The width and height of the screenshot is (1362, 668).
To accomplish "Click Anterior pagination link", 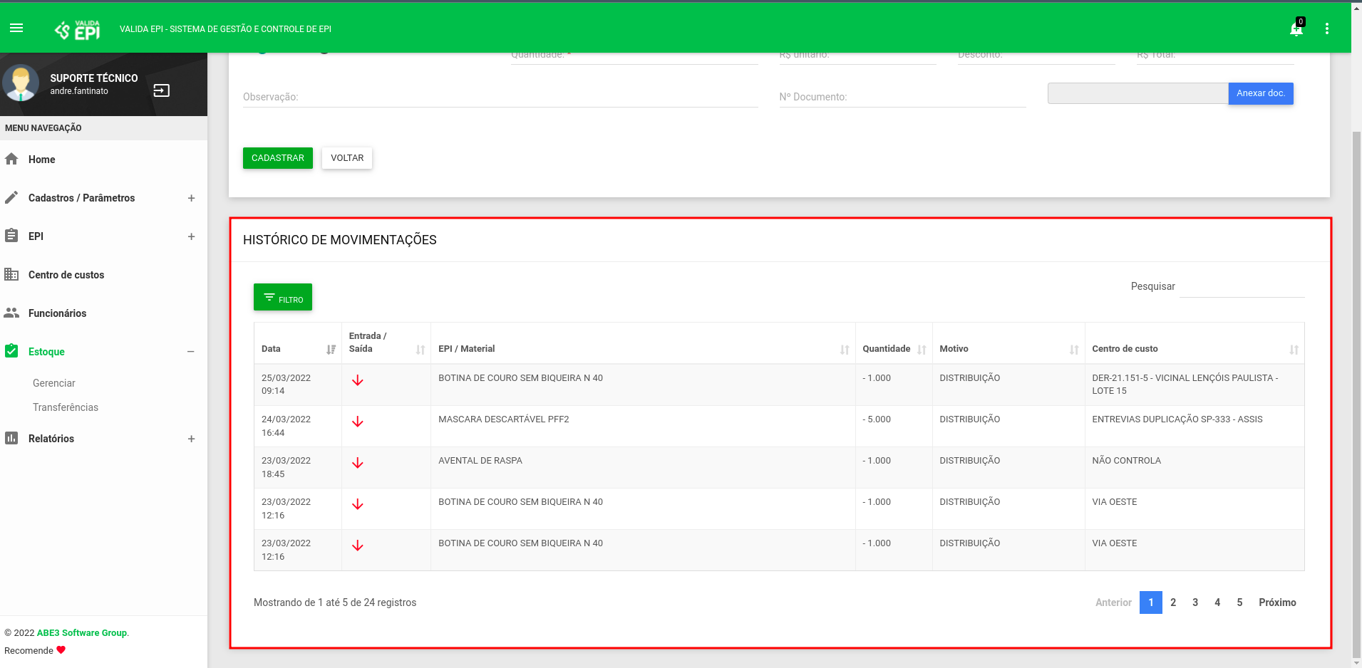I will (x=1113, y=602).
